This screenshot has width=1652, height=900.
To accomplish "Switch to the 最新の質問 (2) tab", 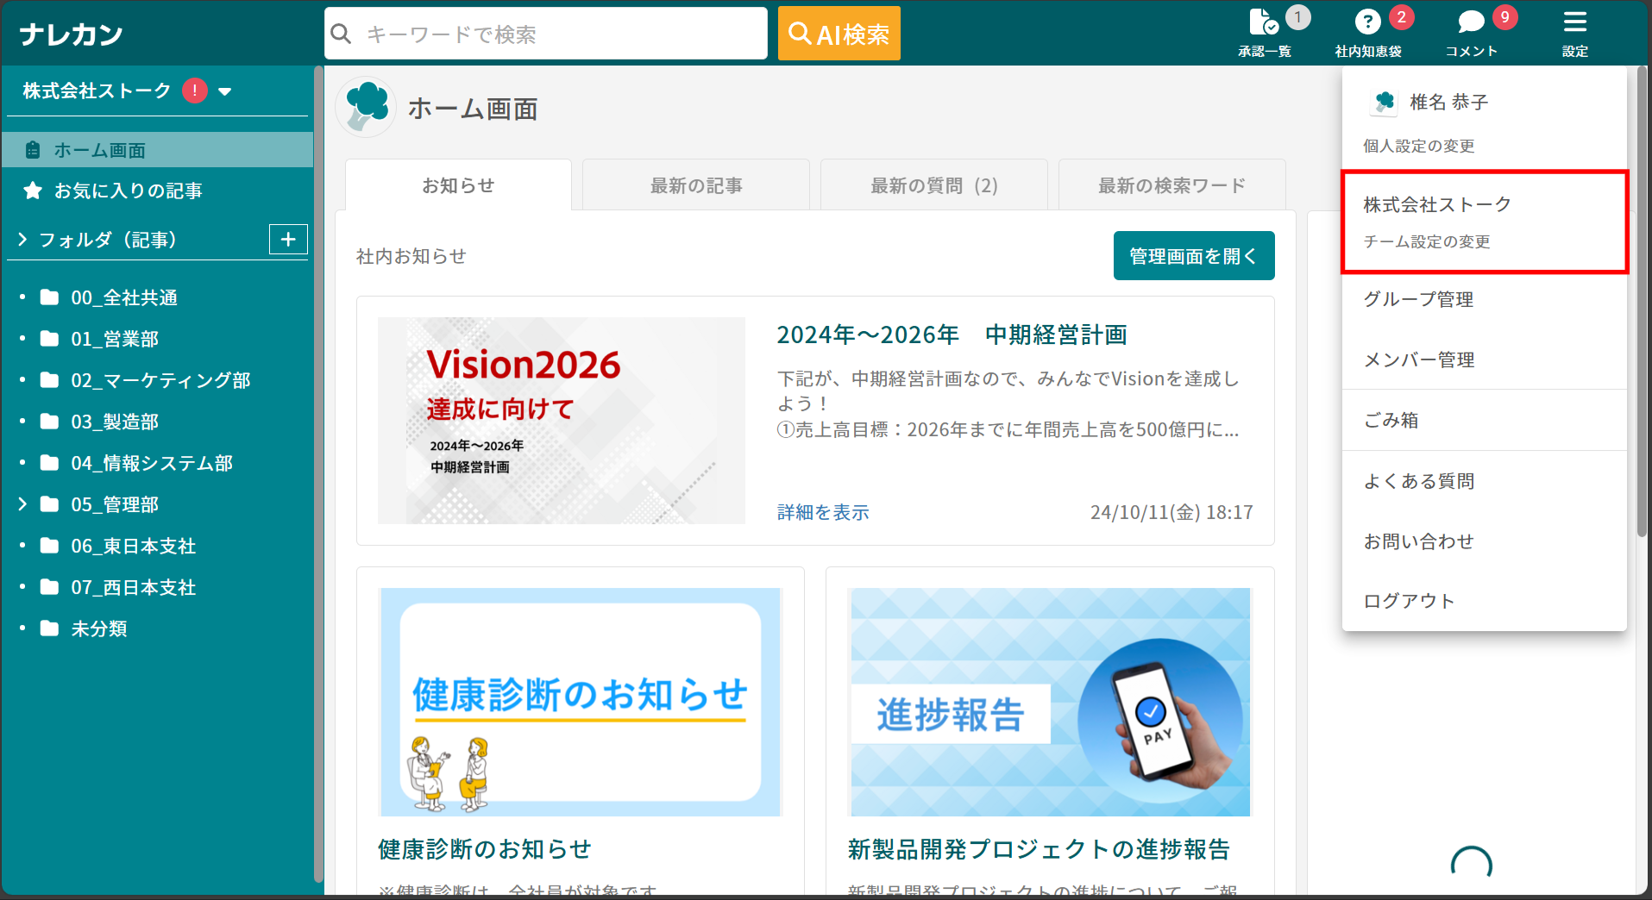I will coord(933,185).
